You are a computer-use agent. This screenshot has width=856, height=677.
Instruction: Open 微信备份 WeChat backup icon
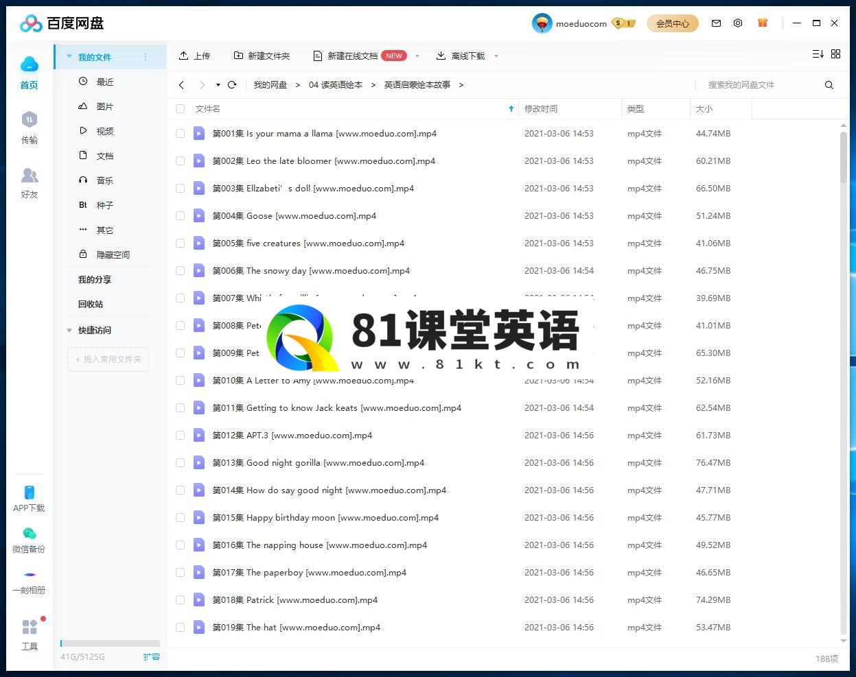(29, 534)
